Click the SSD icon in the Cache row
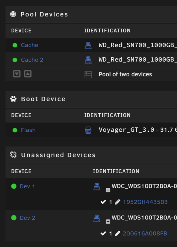The image size is (177, 247). click(x=88, y=45)
